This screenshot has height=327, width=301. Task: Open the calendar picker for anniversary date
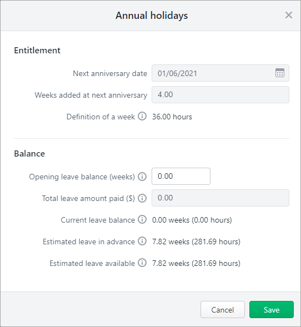[x=280, y=73]
